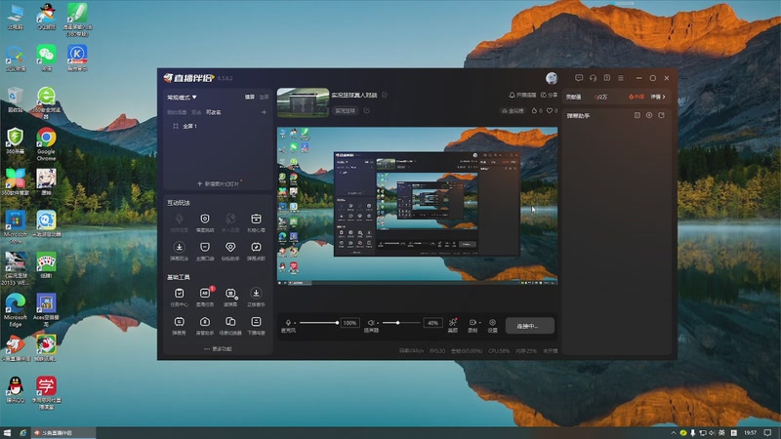Click the middle icon in 弹幕助手 header
Image resolution: width=781 pixels, height=439 pixels.
(x=649, y=115)
